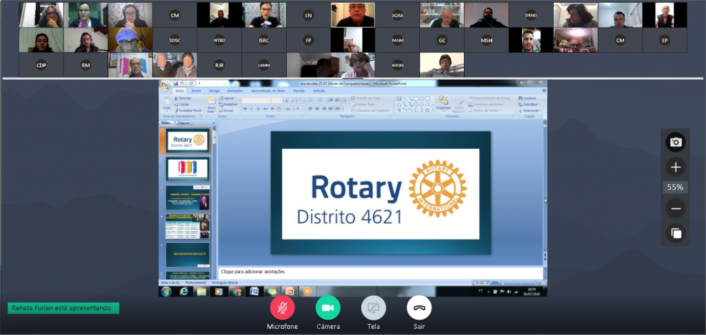Click the Localizar button in the ribbon
Image resolution: width=706 pixels, height=335 pixels.
point(530,98)
